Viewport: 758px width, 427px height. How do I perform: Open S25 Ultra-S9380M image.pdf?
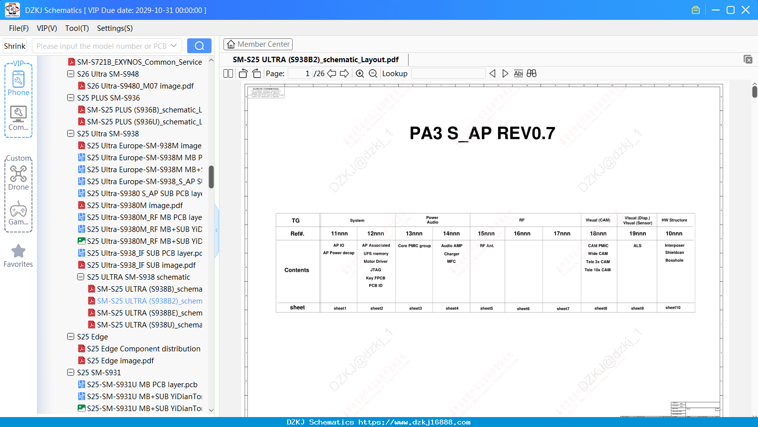click(130, 206)
